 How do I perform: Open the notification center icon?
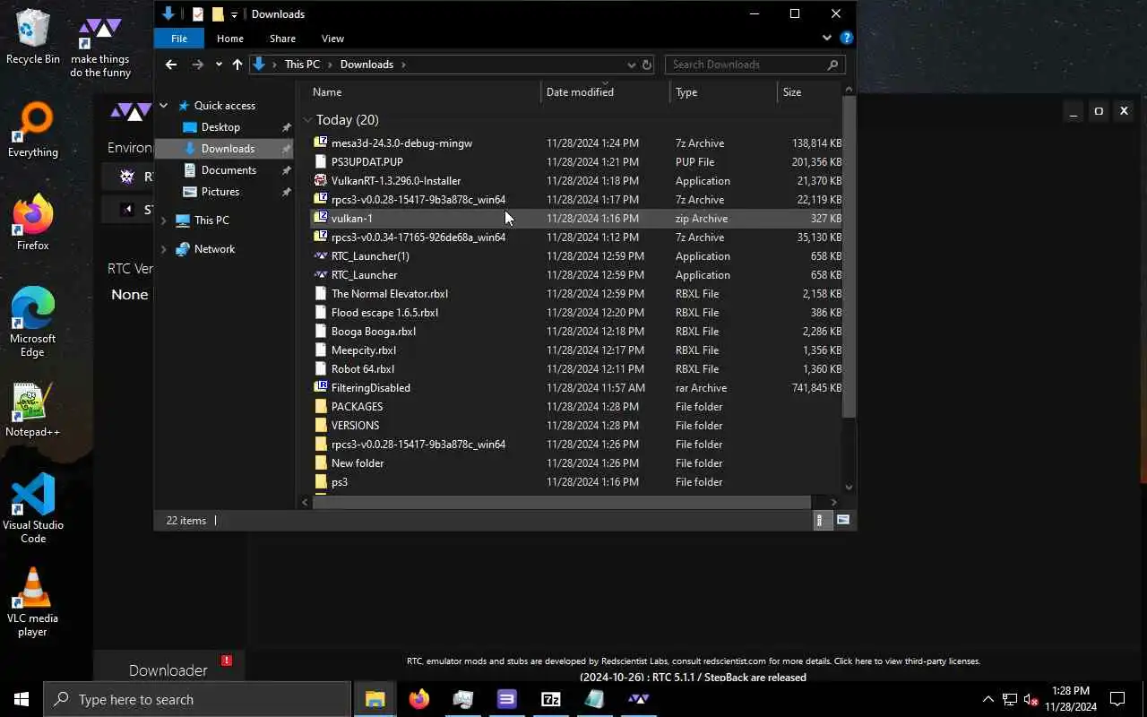tap(1117, 699)
